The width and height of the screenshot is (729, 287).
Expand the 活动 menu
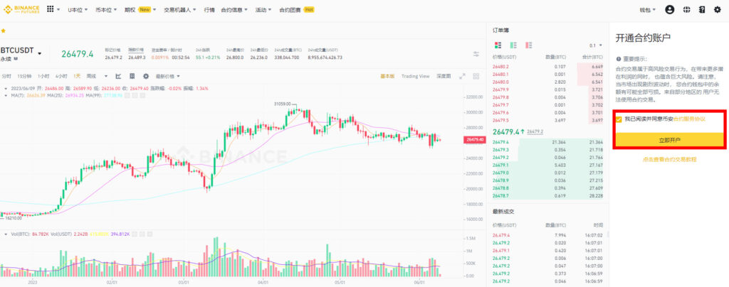pos(263,10)
